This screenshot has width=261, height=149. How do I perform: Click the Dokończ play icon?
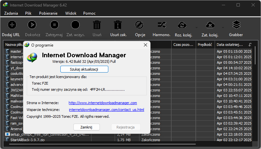(32, 25)
